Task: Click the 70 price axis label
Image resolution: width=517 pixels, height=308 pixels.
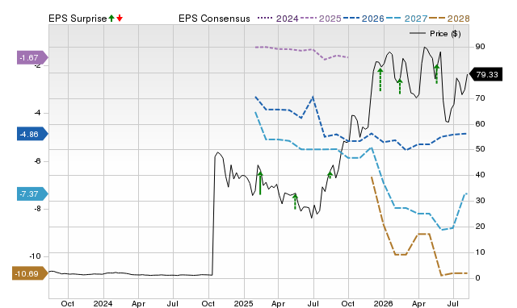Action: [x=480, y=98]
